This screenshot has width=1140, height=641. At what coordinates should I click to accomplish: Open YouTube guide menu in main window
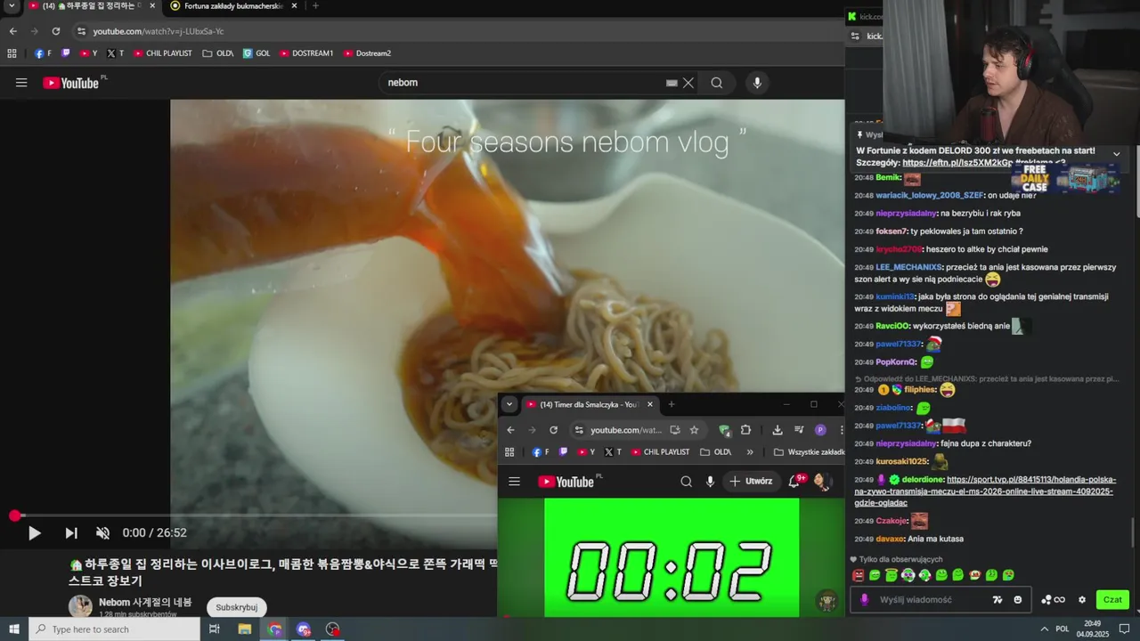[x=21, y=83]
